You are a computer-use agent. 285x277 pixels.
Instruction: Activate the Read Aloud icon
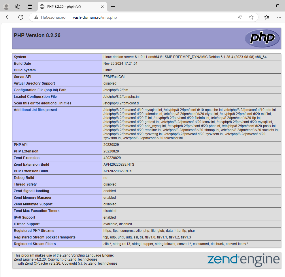click(x=240, y=17)
